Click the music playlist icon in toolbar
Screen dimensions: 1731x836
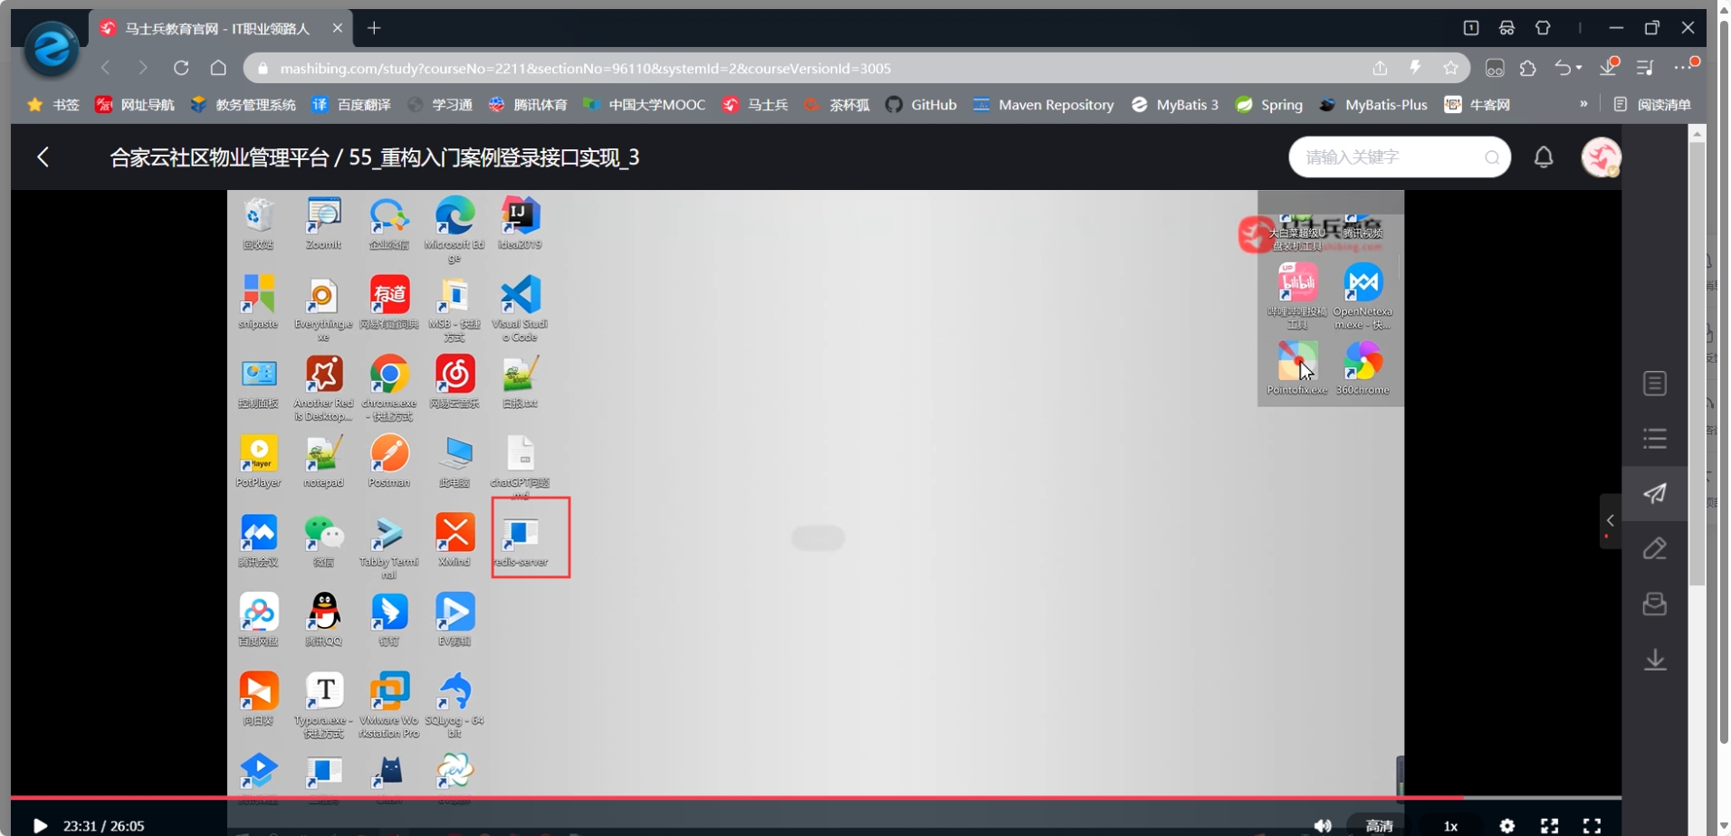coord(1645,68)
